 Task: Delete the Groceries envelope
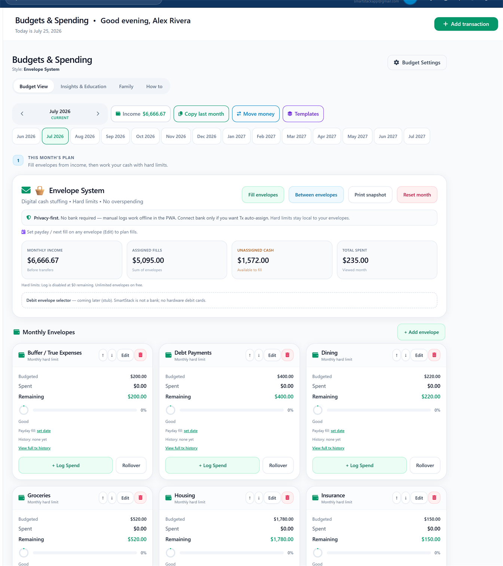coord(140,497)
